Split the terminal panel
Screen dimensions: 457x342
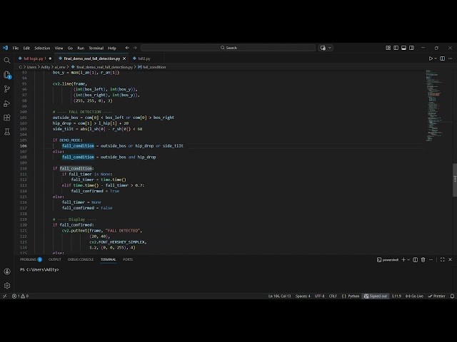click(x=416, y=259)
